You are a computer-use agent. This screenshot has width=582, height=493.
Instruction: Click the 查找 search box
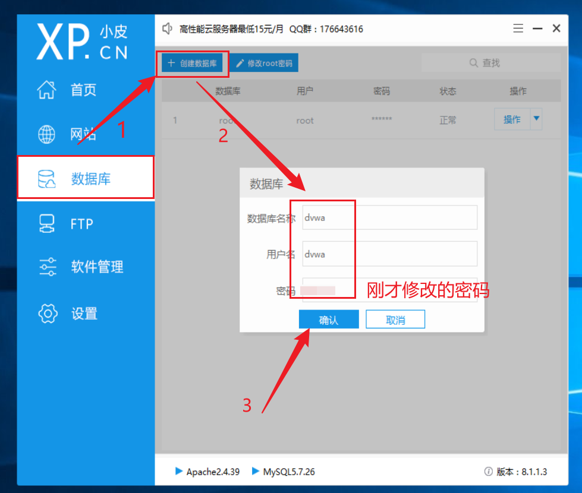(490, 63)
